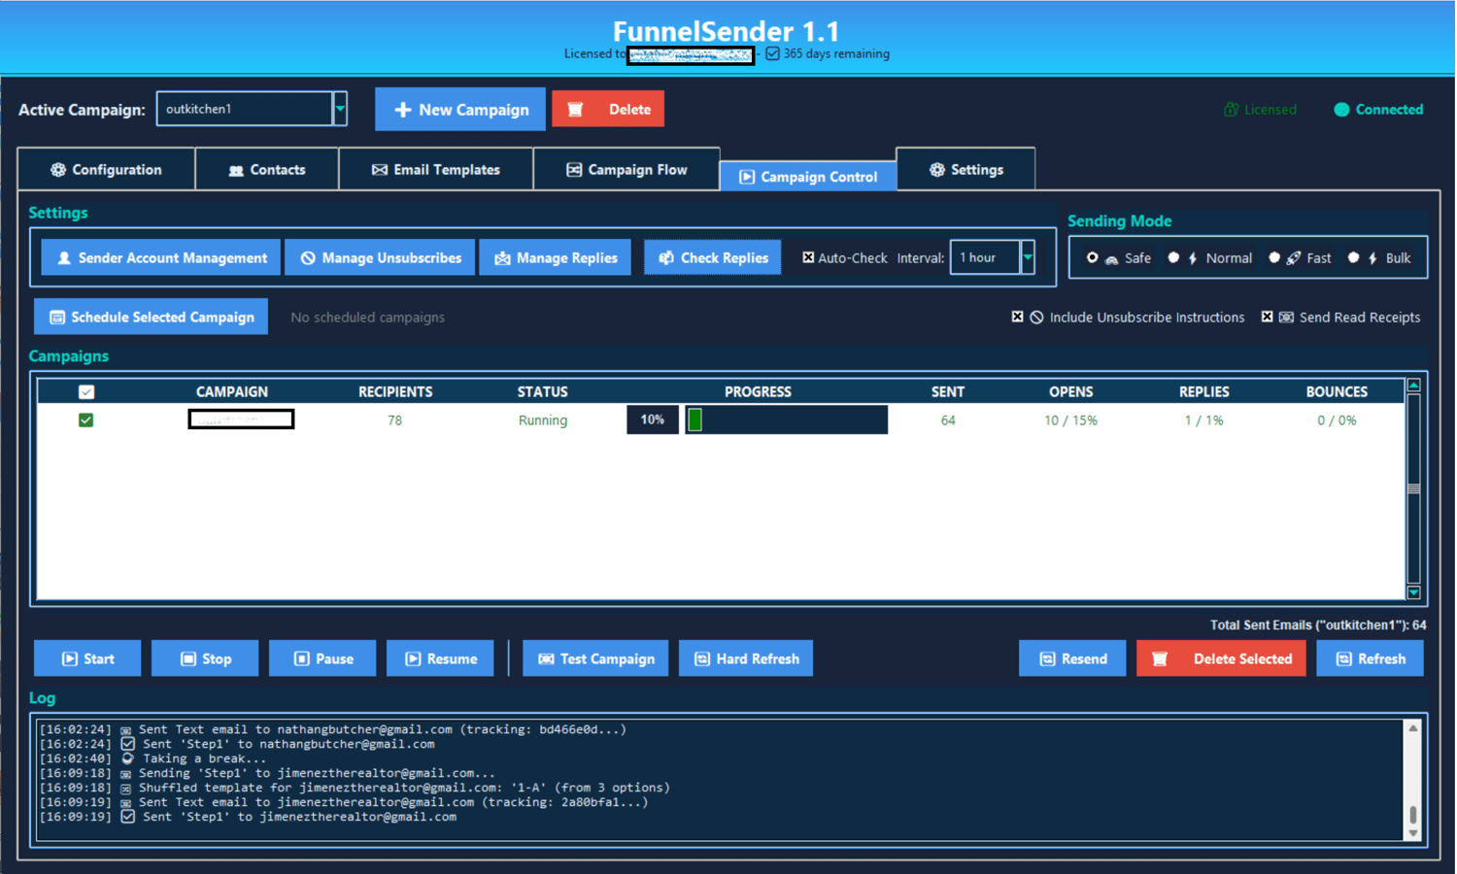Click the icon on the Check Replies button

[666, 258]
